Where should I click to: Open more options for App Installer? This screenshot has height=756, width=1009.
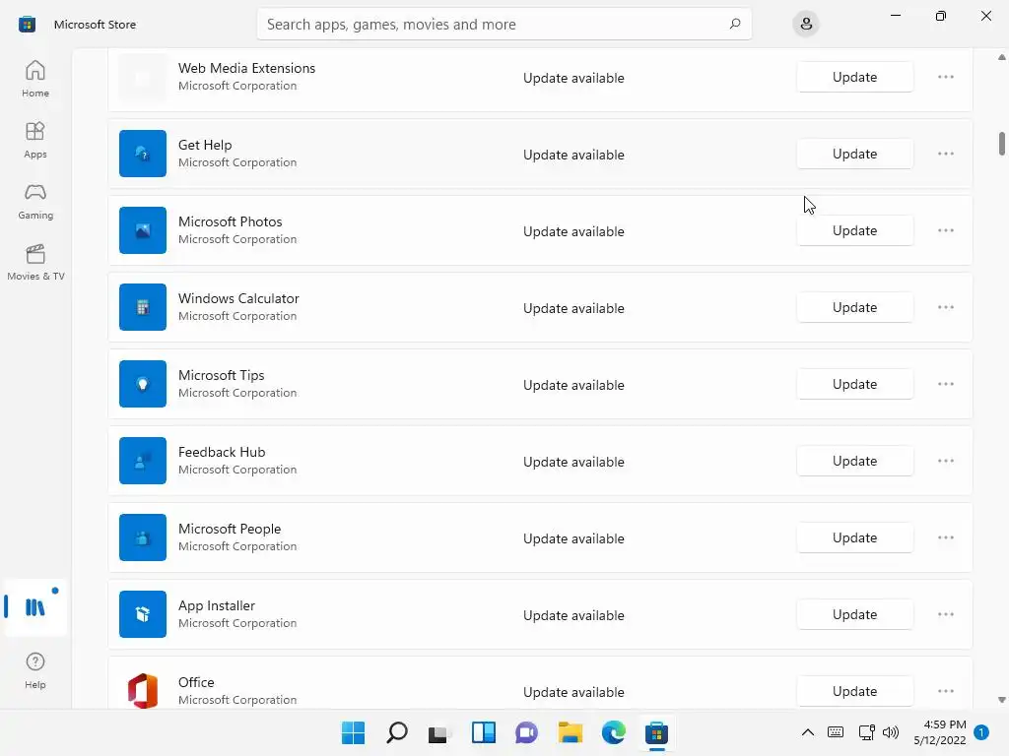point(946,614)
